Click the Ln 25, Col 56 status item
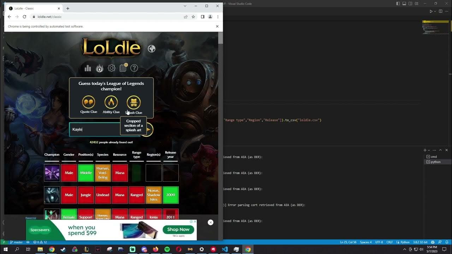 [x=348, y=242]
